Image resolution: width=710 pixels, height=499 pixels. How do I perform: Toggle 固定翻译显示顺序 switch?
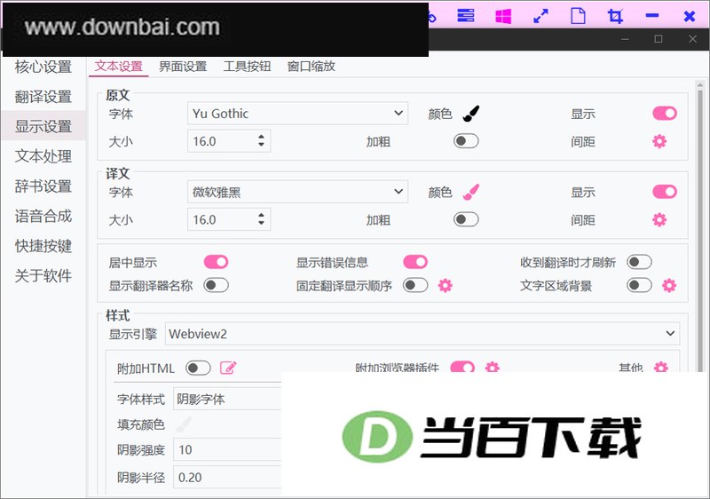click(415, 285)
